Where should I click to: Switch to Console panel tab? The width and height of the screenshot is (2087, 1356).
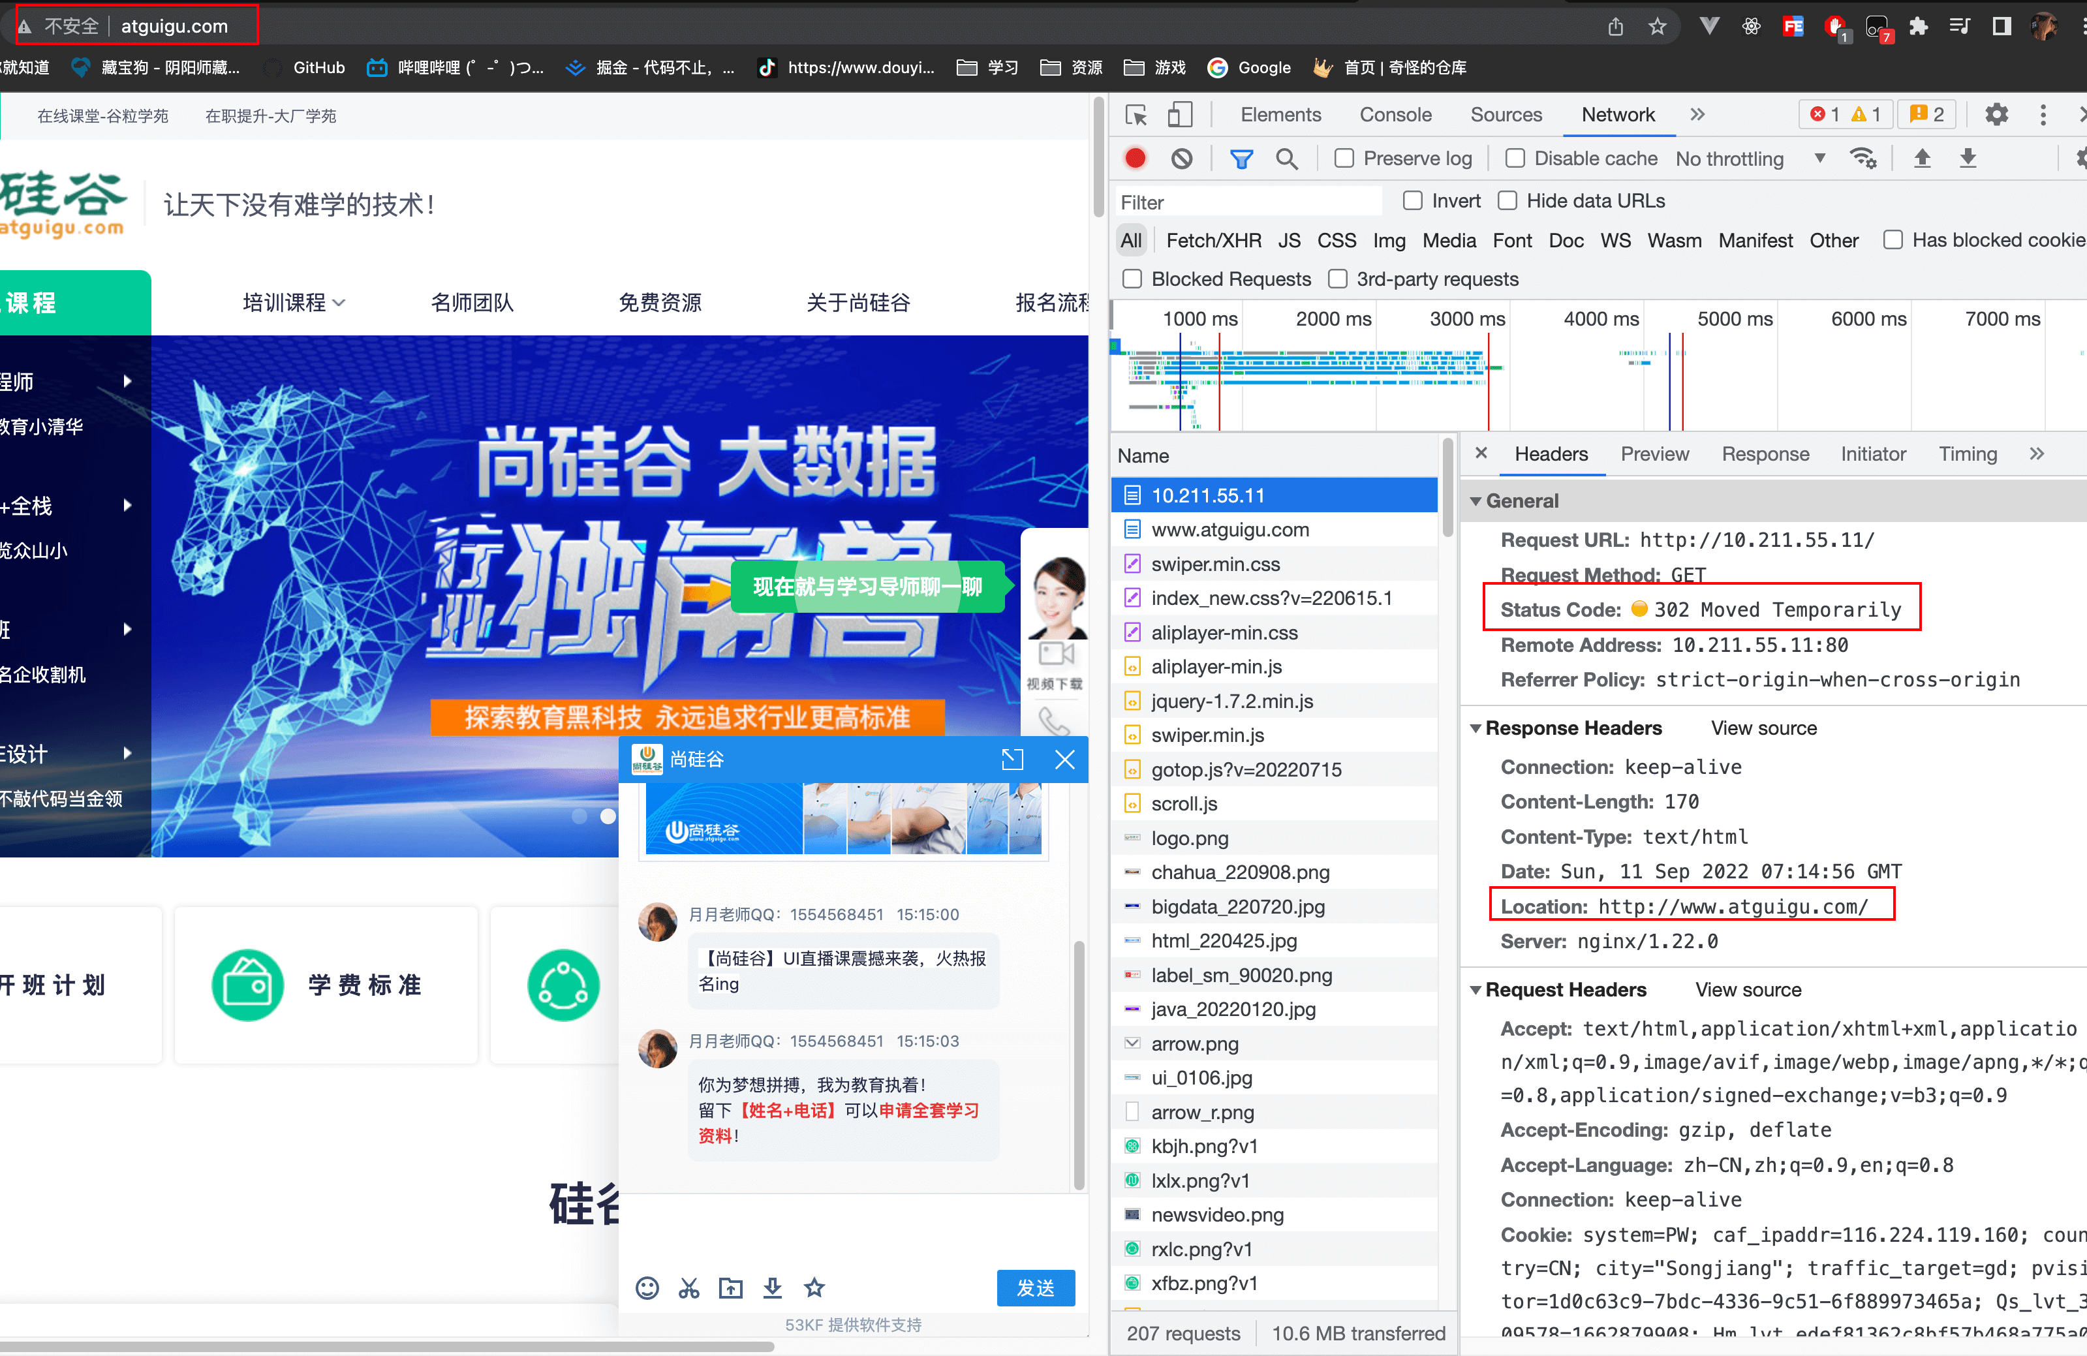(1395, 115)
